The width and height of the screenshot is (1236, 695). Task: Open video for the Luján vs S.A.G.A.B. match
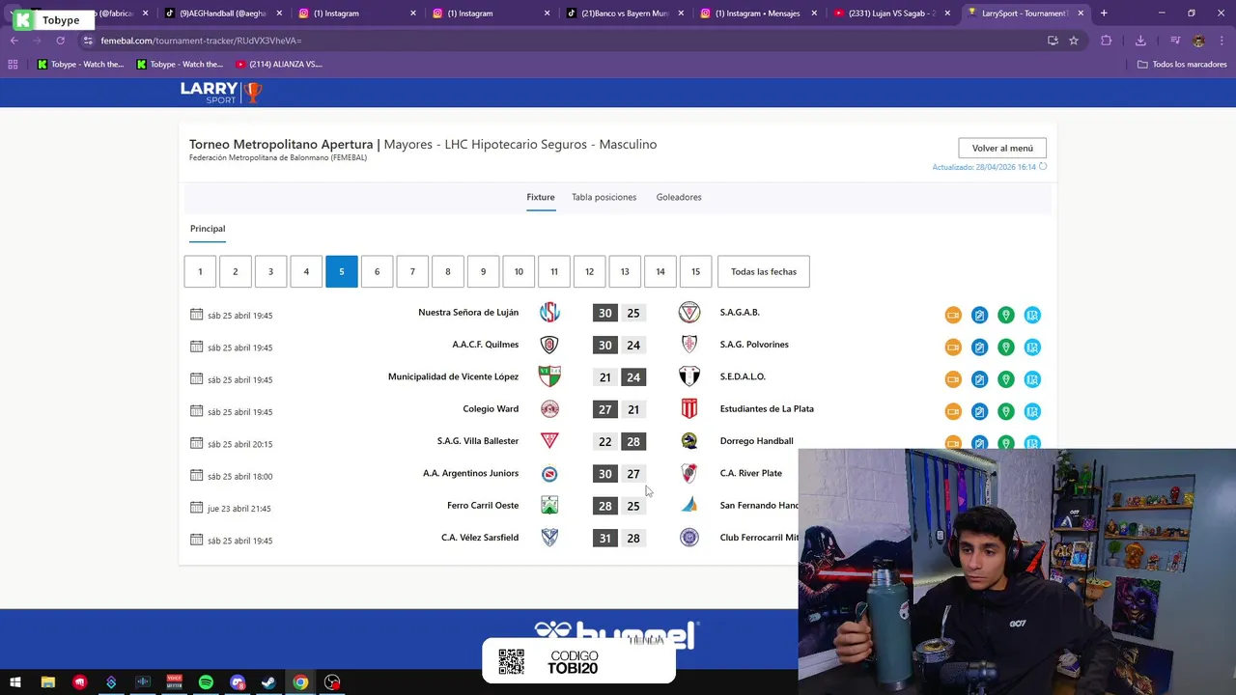click(x=953, y=315)
